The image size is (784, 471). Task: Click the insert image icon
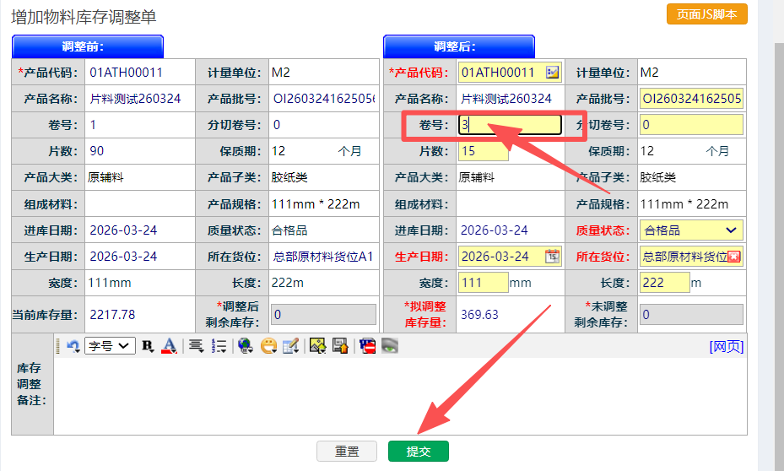317,345
